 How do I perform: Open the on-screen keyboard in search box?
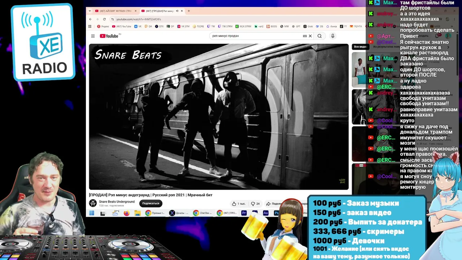[x=305, y=36]
